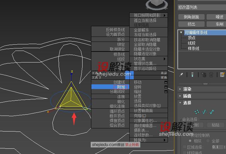Choose 细化 in the quad menu
Viewport: 226px width, 154px height.
[110, 102]
